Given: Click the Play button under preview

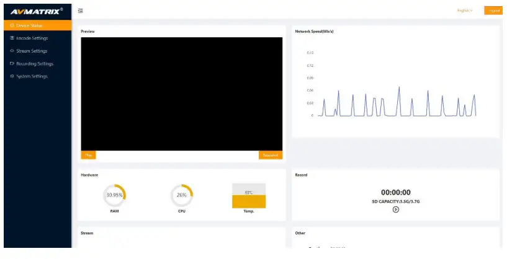Looking at the screenshot, I should 88,155.
